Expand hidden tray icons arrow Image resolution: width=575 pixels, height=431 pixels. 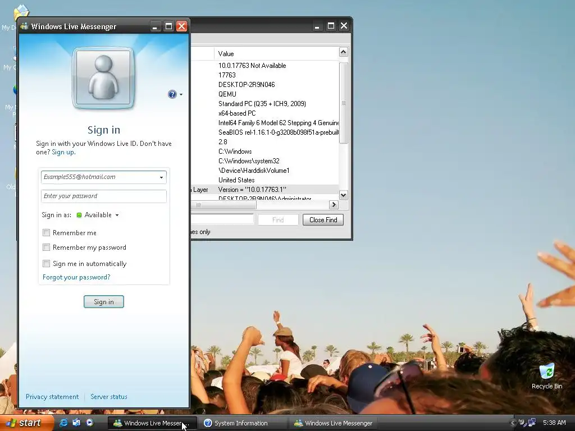[x=512, y=423]
